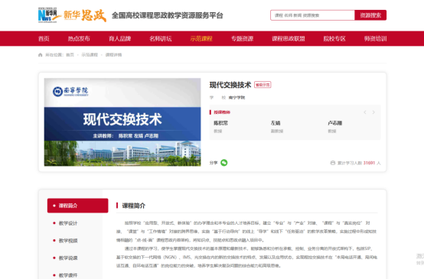The image size is (424, 279).
Task: Show previous teachers with left arrow
Action: 365,112
